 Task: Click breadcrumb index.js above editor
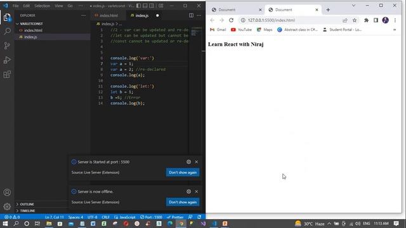pos(108,24)
